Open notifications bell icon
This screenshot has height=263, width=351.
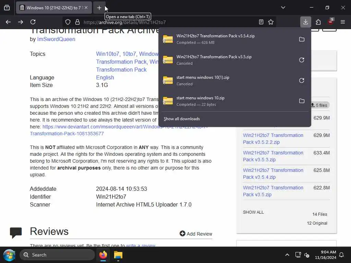(342, 255)
